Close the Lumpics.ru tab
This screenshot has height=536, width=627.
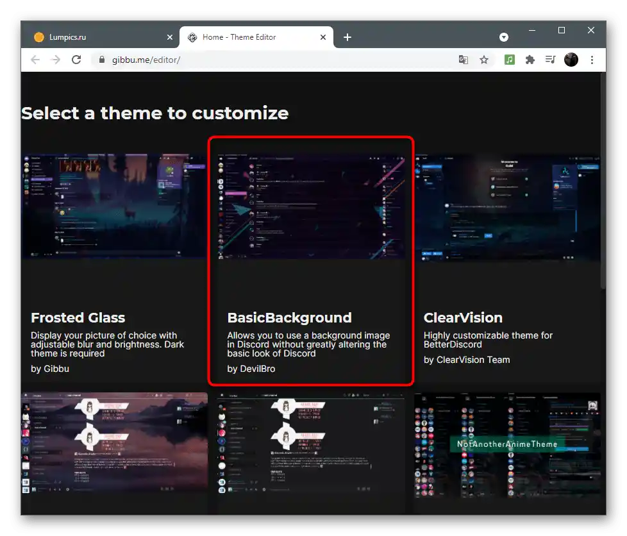coord(170,37)
